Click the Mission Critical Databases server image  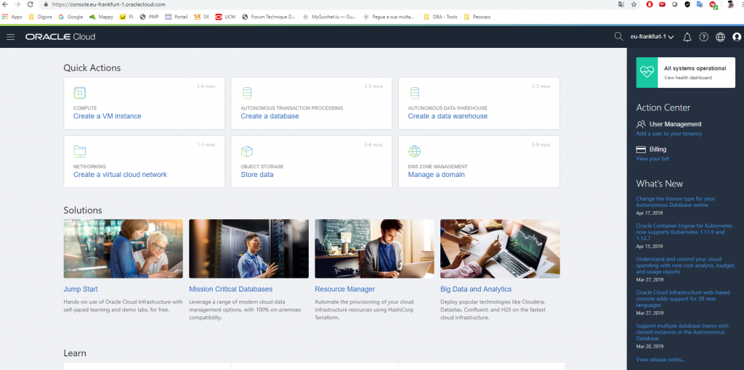click(248, 249)
